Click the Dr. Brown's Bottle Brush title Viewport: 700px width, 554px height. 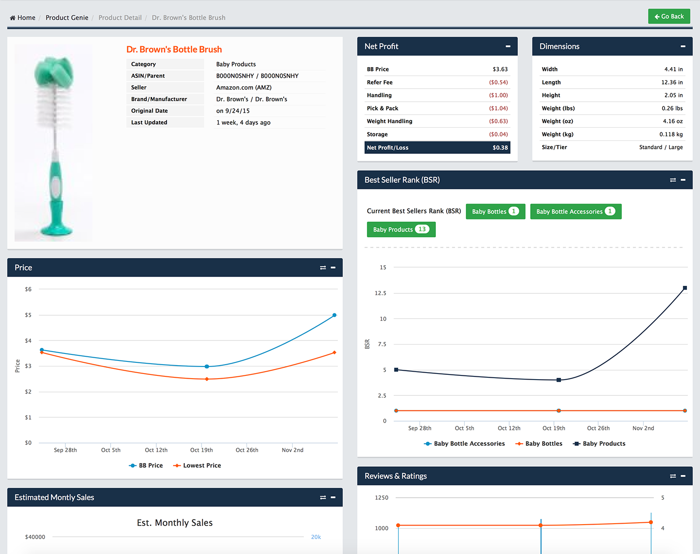[x=174, y=49]
